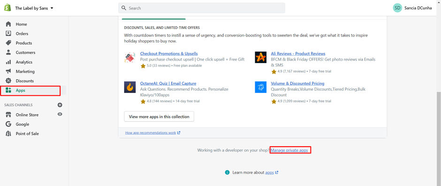Open the Ali Reviews star app icon
The width and height of the screenshot is (441, 186).
[x=261, y=57]
